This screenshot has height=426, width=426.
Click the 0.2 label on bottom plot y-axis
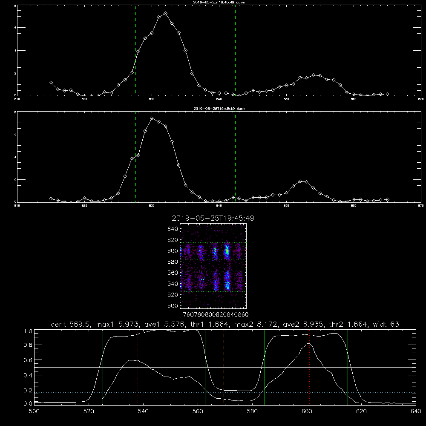tap(28, 390)
